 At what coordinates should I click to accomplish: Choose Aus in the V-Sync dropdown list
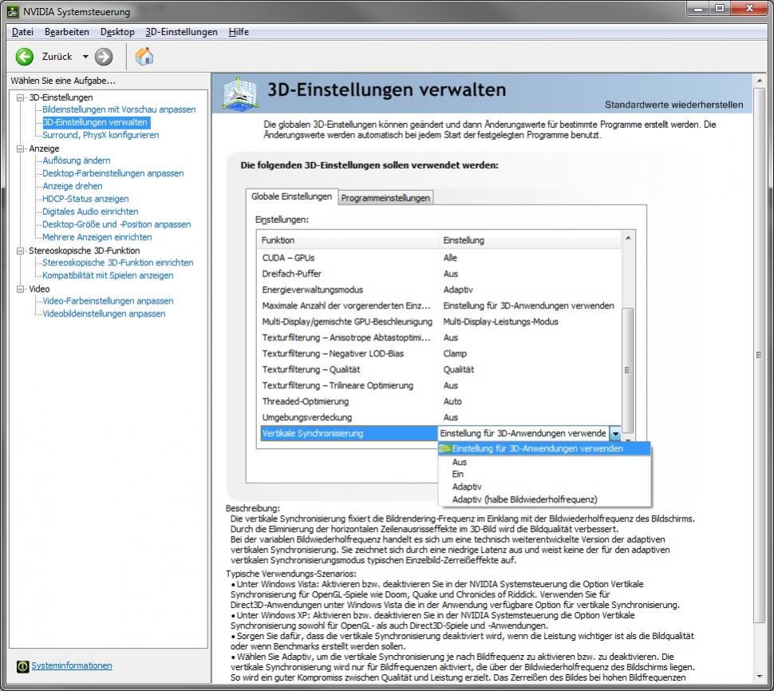544,462
